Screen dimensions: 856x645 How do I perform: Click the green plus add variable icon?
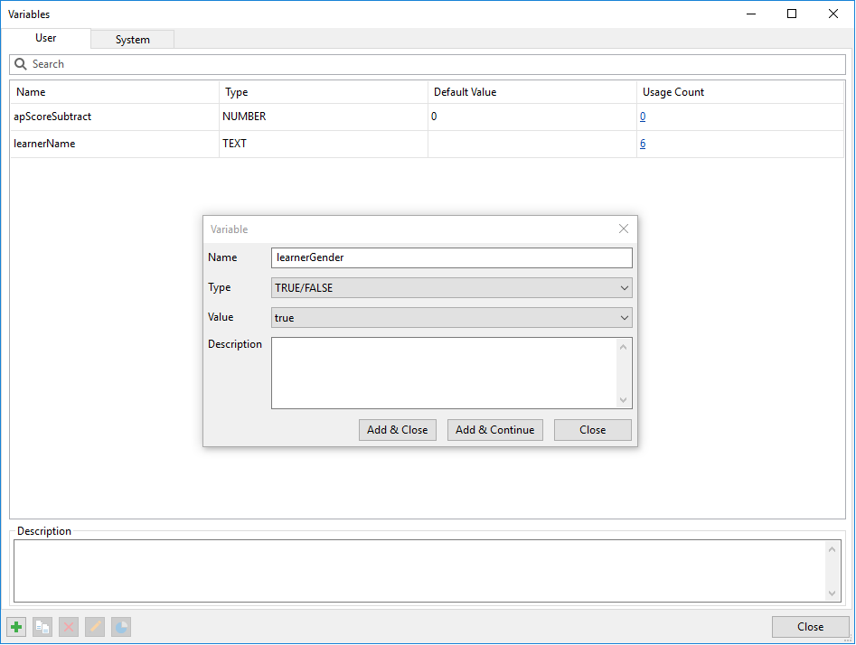(16, 626)
